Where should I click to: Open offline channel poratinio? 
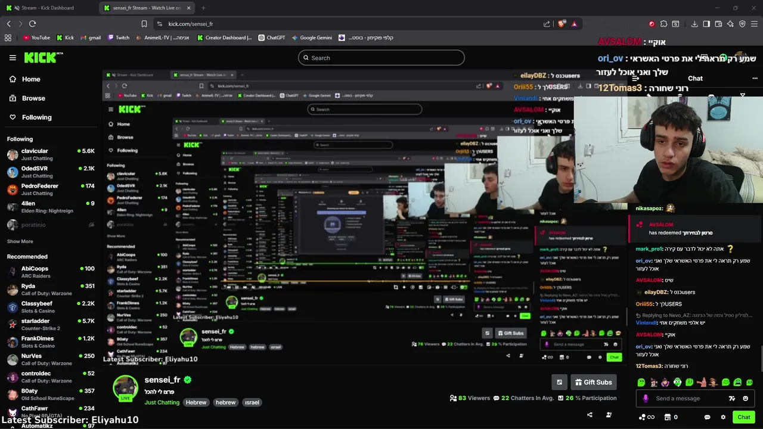click(x=51, y=225)
